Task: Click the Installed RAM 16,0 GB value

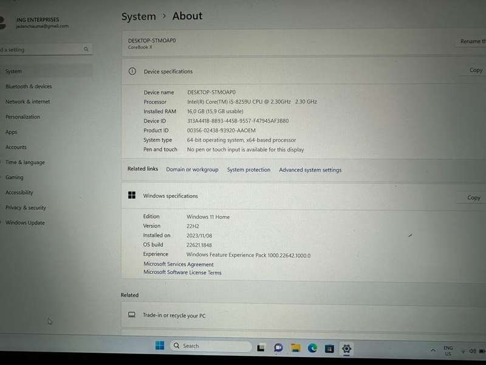Action: tap(215, 111)
